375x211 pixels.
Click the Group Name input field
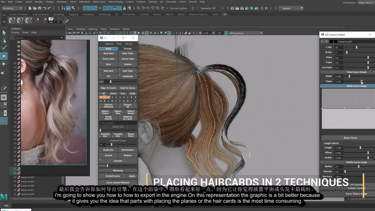coord(118,123)
